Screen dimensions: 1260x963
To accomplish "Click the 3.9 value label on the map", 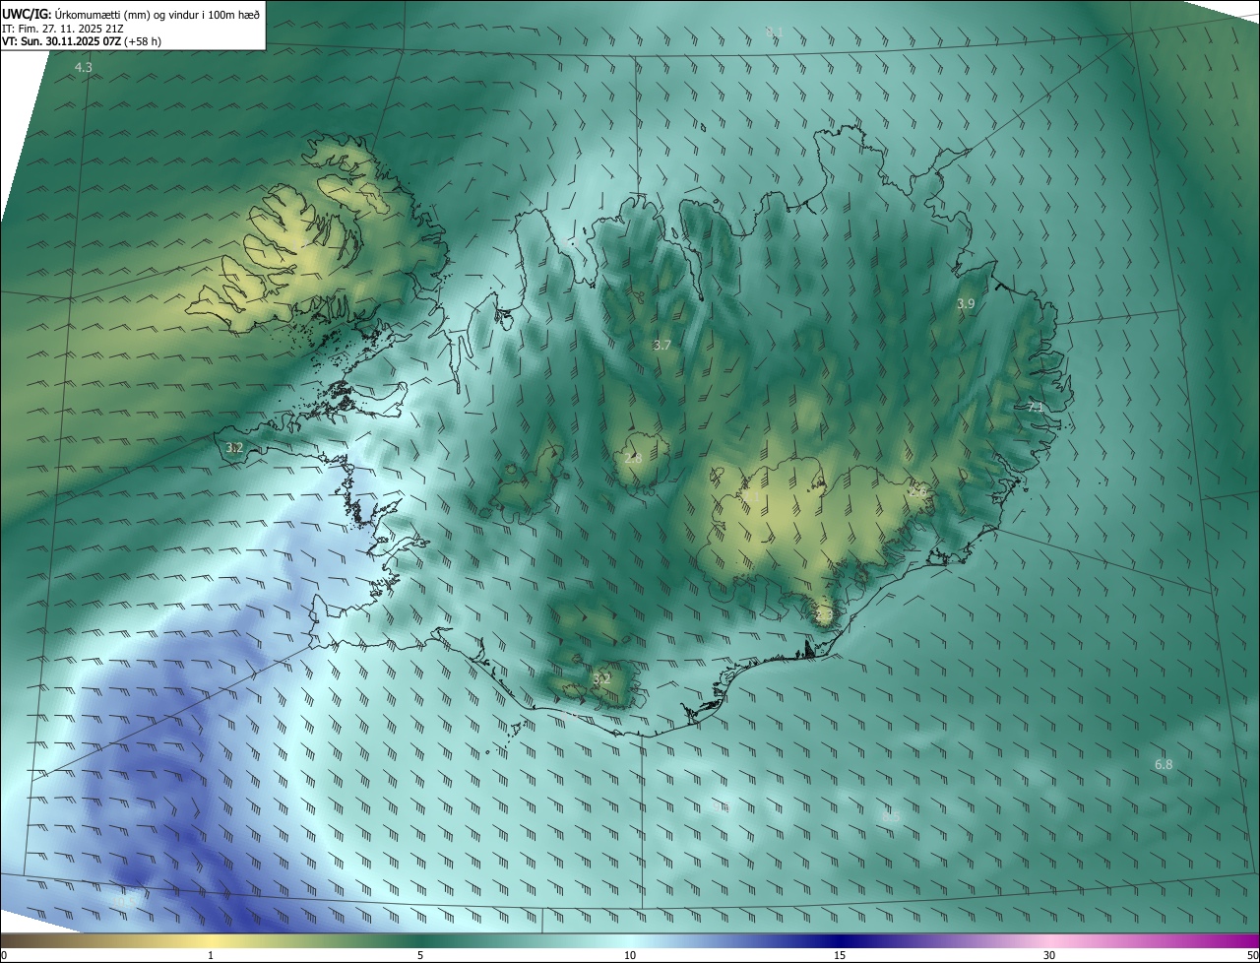I will point(966,304).
